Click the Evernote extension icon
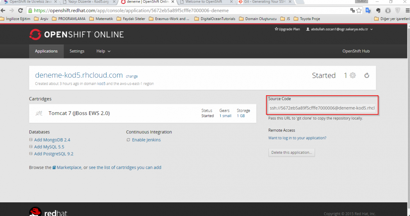Screen dimensions: 410x216 [378, 10]
